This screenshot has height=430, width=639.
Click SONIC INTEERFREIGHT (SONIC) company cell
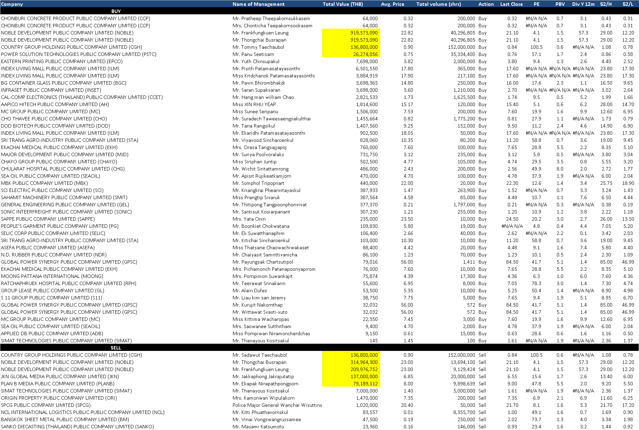coord(66,212)
